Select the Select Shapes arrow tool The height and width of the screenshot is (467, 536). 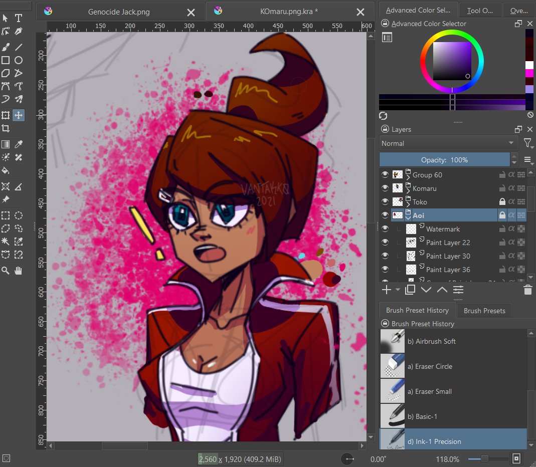pos(6,18)
